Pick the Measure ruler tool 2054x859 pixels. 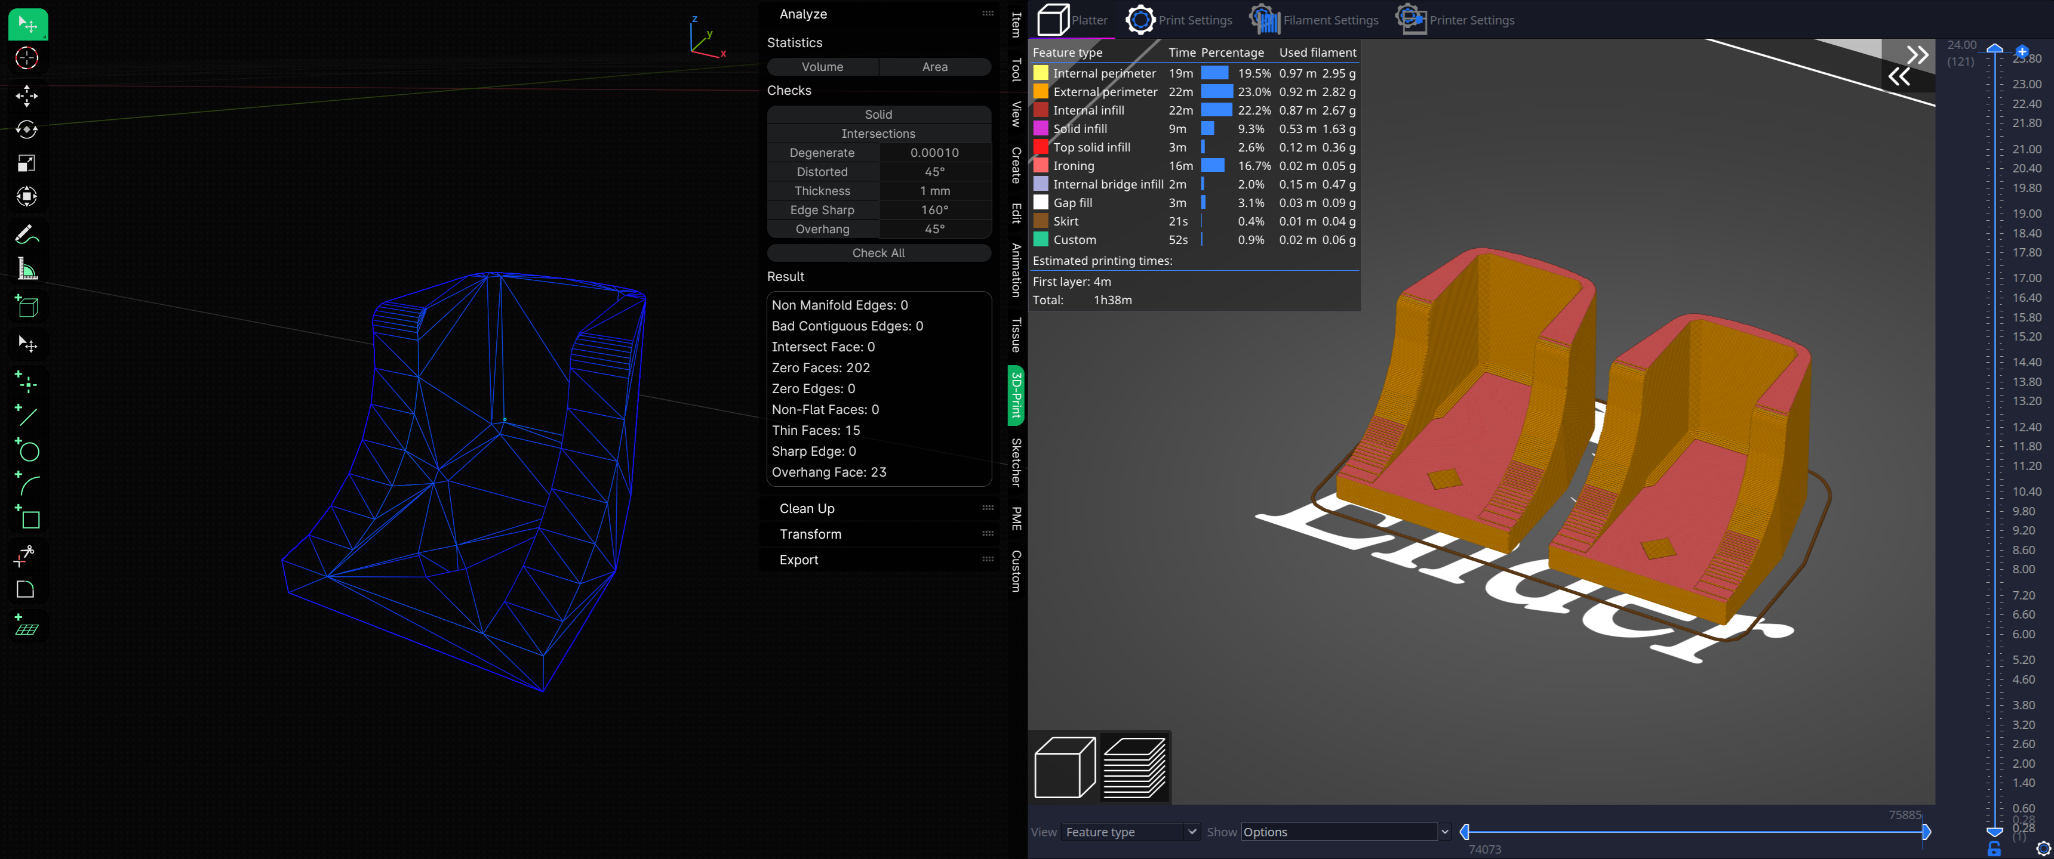click(x=27, y=270)
